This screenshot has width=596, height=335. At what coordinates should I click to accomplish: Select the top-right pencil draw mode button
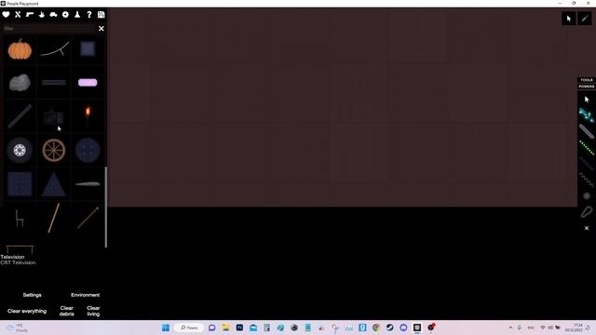(585, 19)
